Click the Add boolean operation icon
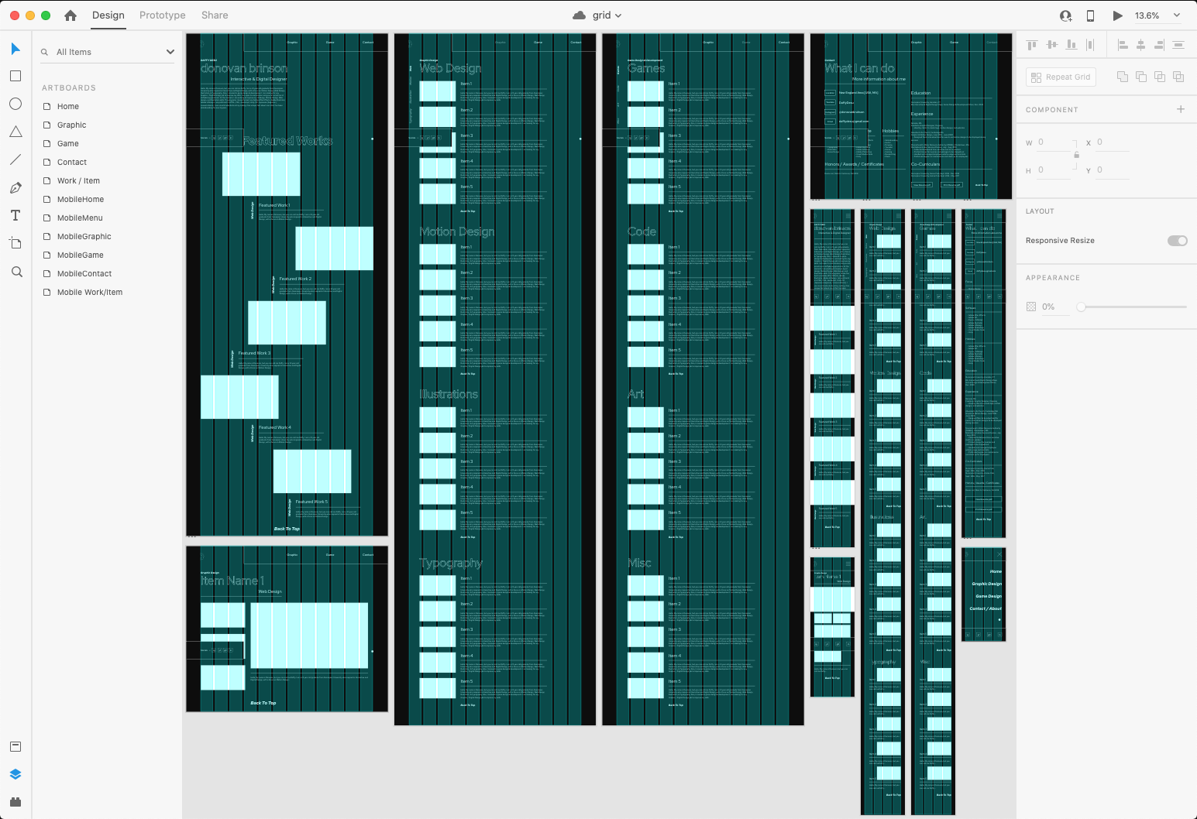Screen dimensions: 1197x819 tap(1122, 77)
